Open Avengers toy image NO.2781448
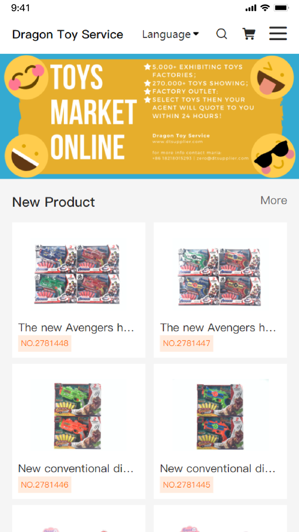299x532 pixels. coord(79,274)
